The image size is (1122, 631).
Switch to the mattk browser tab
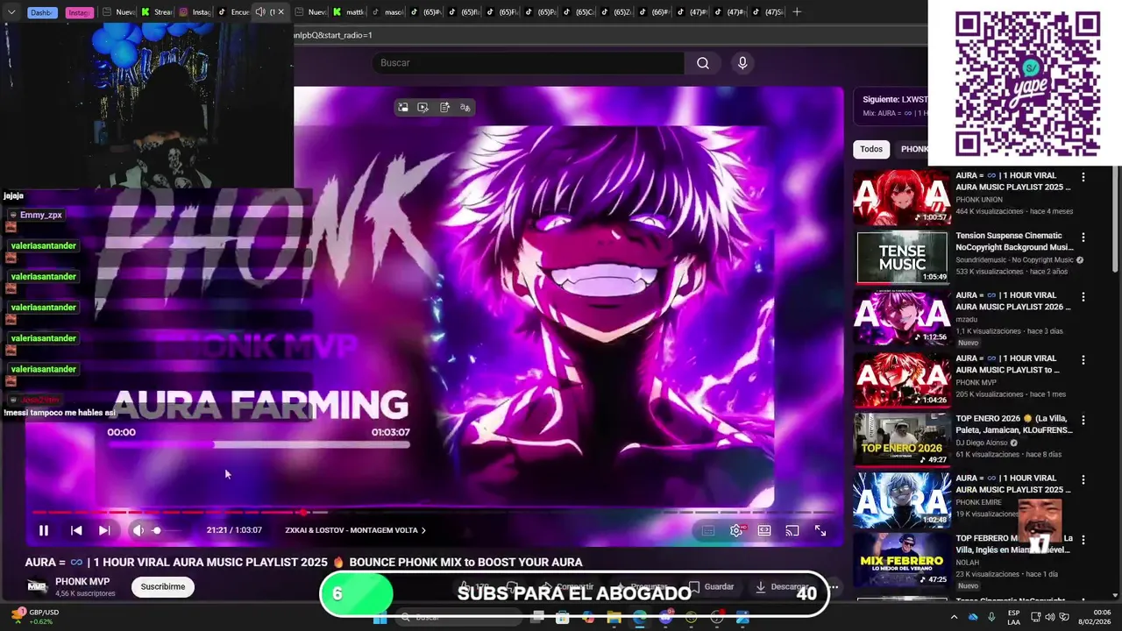point(349,12)
